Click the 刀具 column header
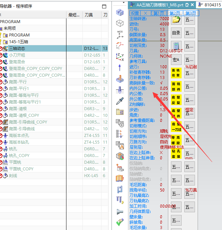This screenshot has width=222, height=230. coord(92,15)
